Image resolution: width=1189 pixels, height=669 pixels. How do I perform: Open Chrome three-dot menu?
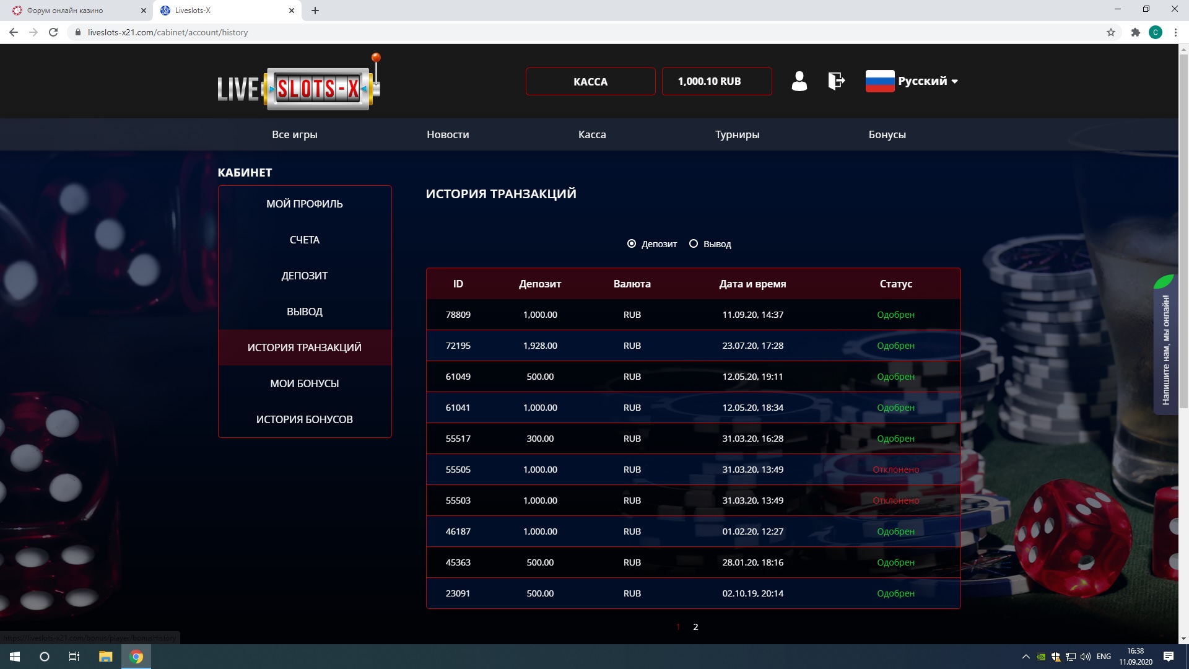(1175, 32)
